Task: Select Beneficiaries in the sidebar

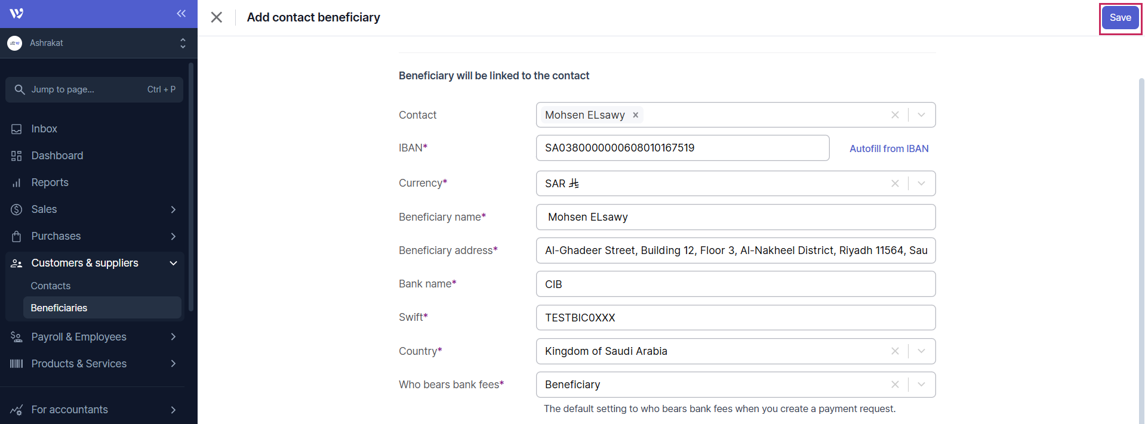Action: [x=59, y=308]
